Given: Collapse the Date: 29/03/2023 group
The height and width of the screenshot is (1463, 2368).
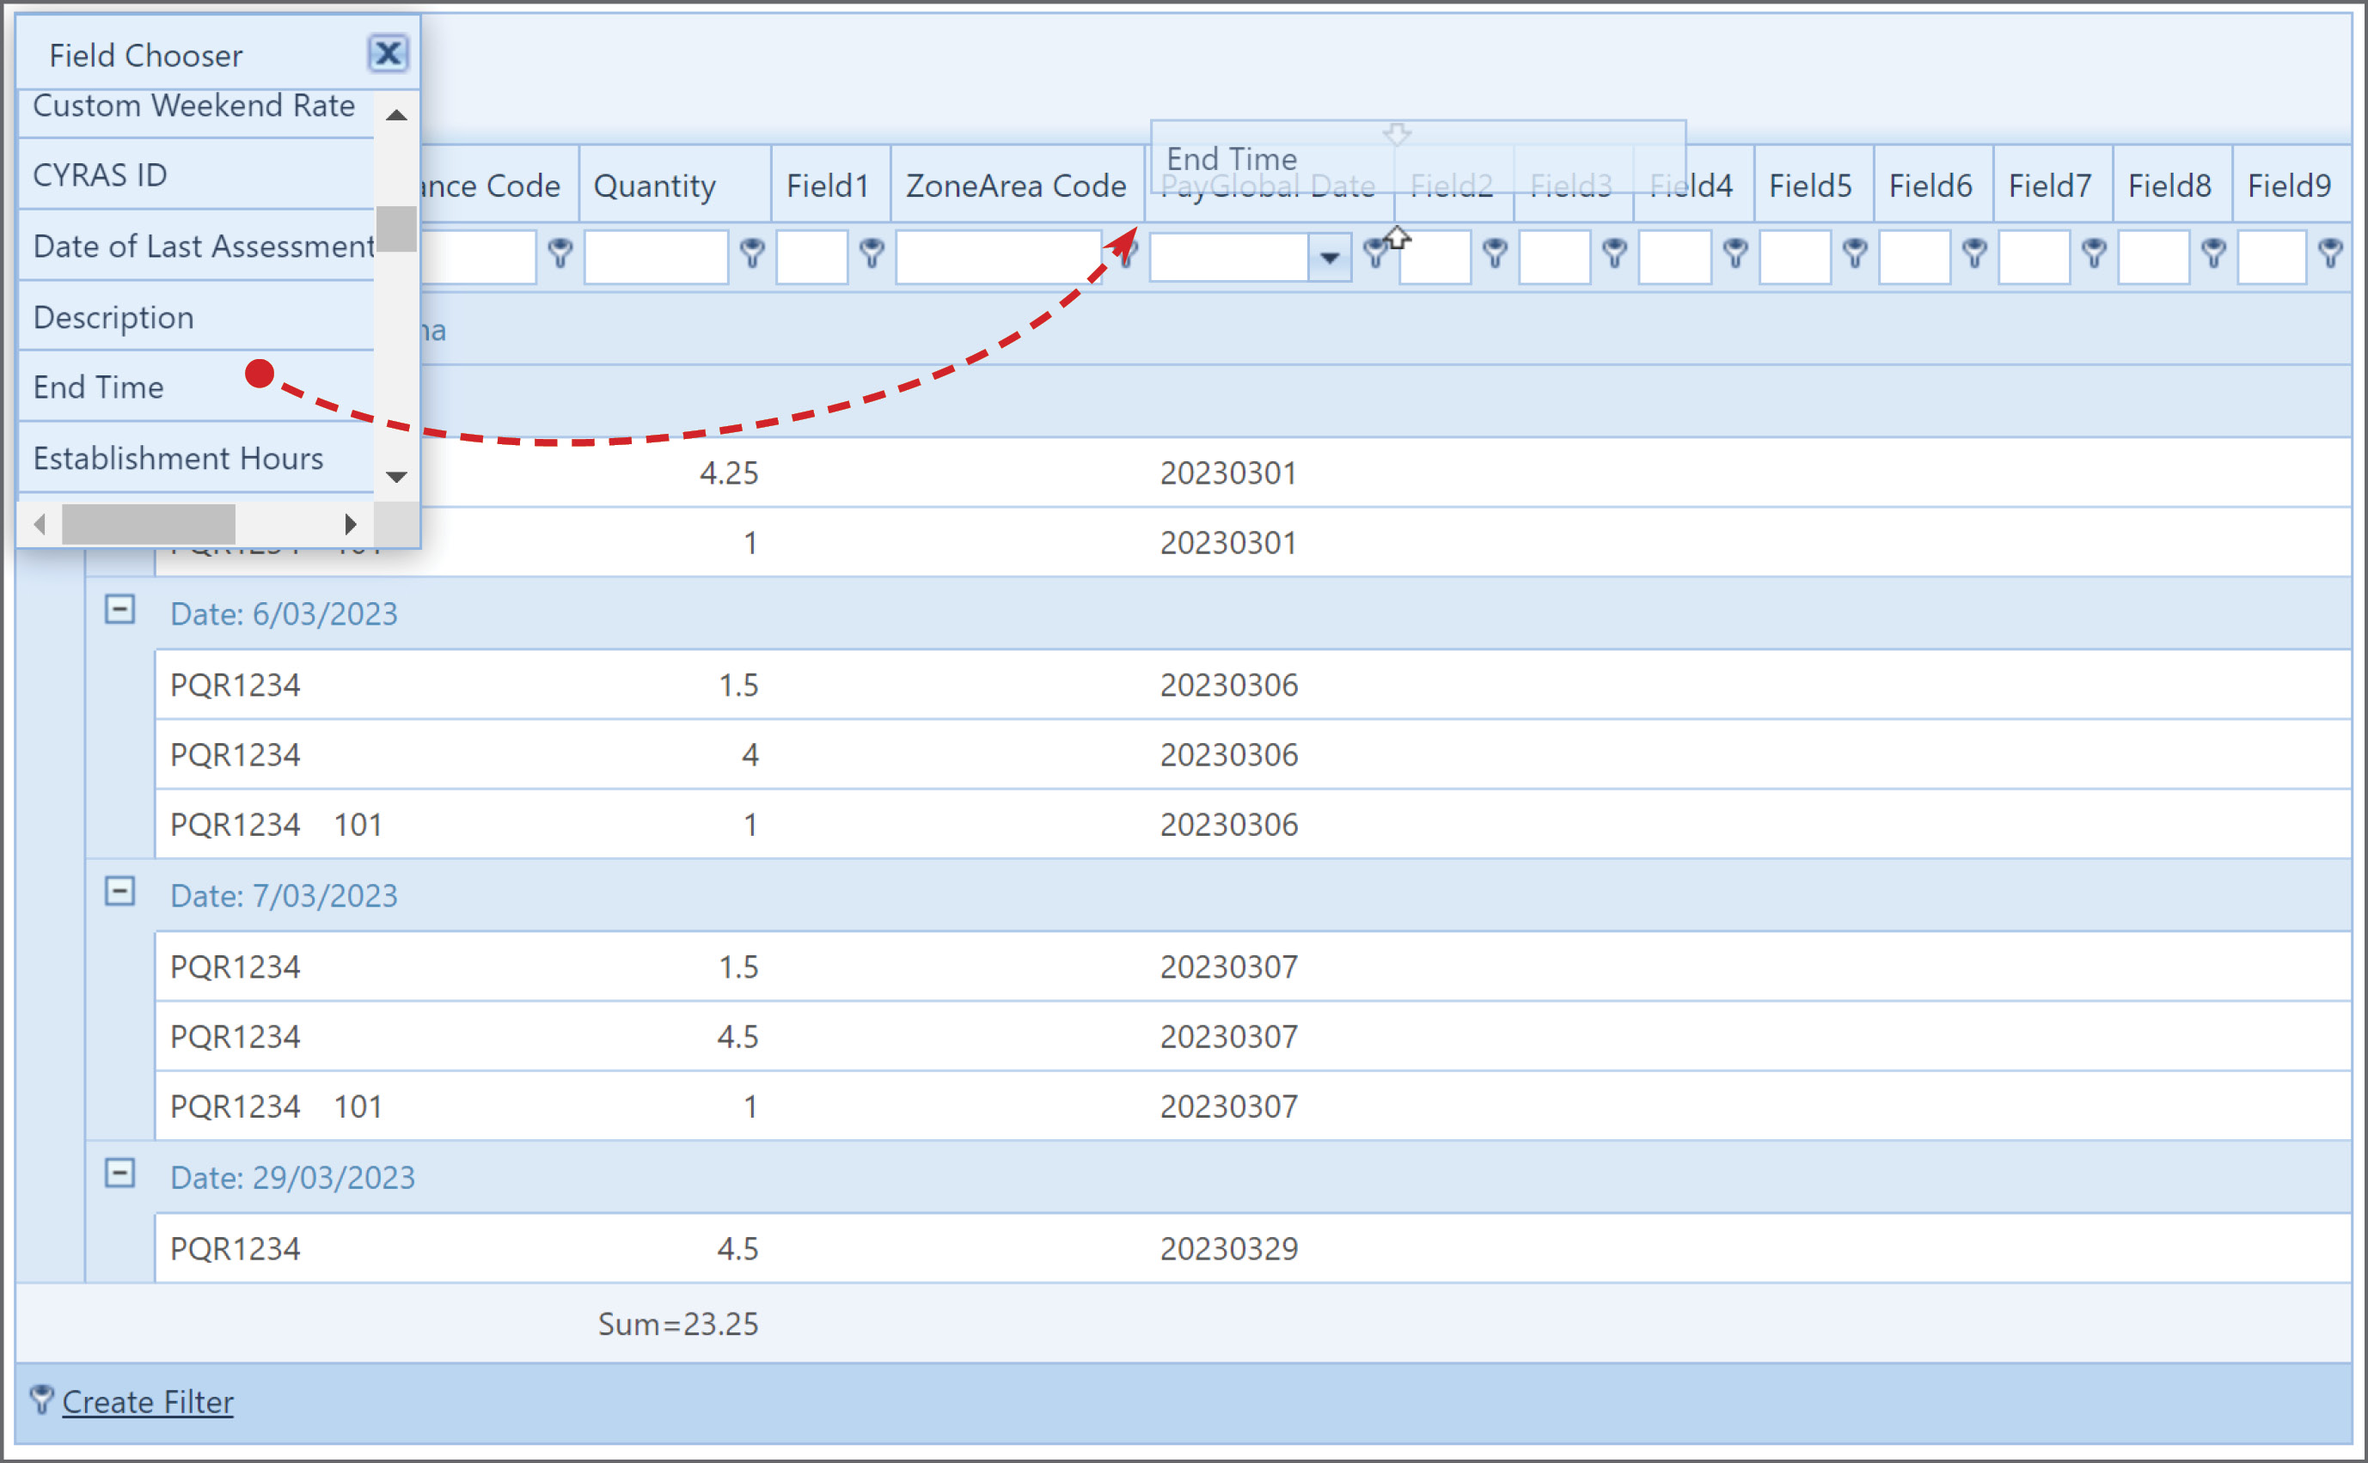Looking at the screenshot, I should coord(120,1173).
